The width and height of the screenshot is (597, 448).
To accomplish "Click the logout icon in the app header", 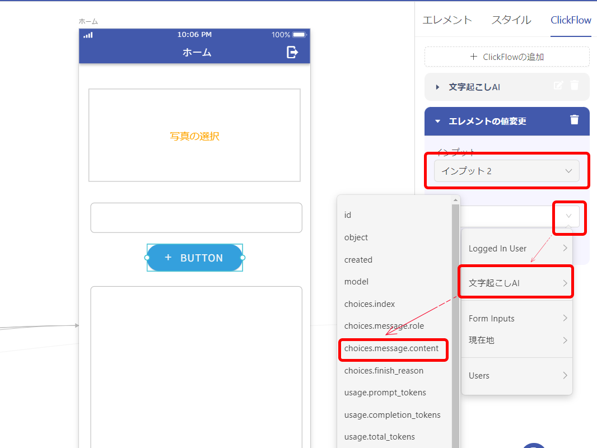I will (292, 52).
